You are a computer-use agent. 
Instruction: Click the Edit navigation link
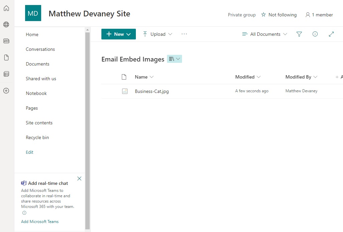coord(29,152)
